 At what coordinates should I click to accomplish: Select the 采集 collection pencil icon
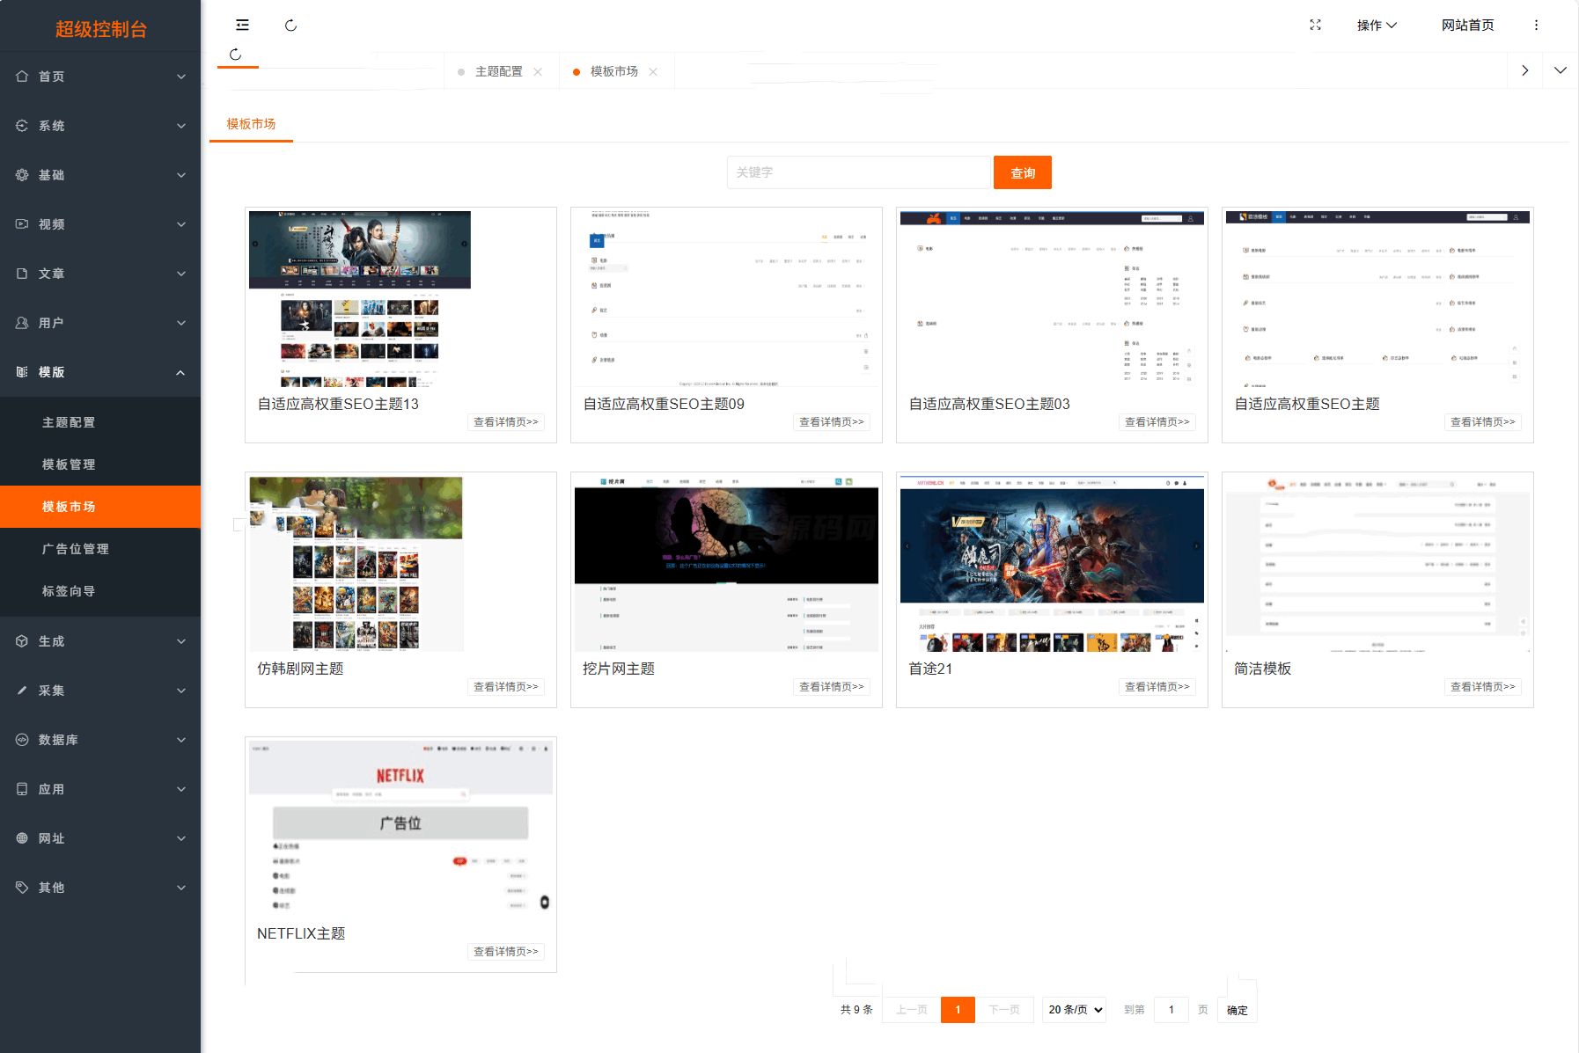click(x=22, y=691)
